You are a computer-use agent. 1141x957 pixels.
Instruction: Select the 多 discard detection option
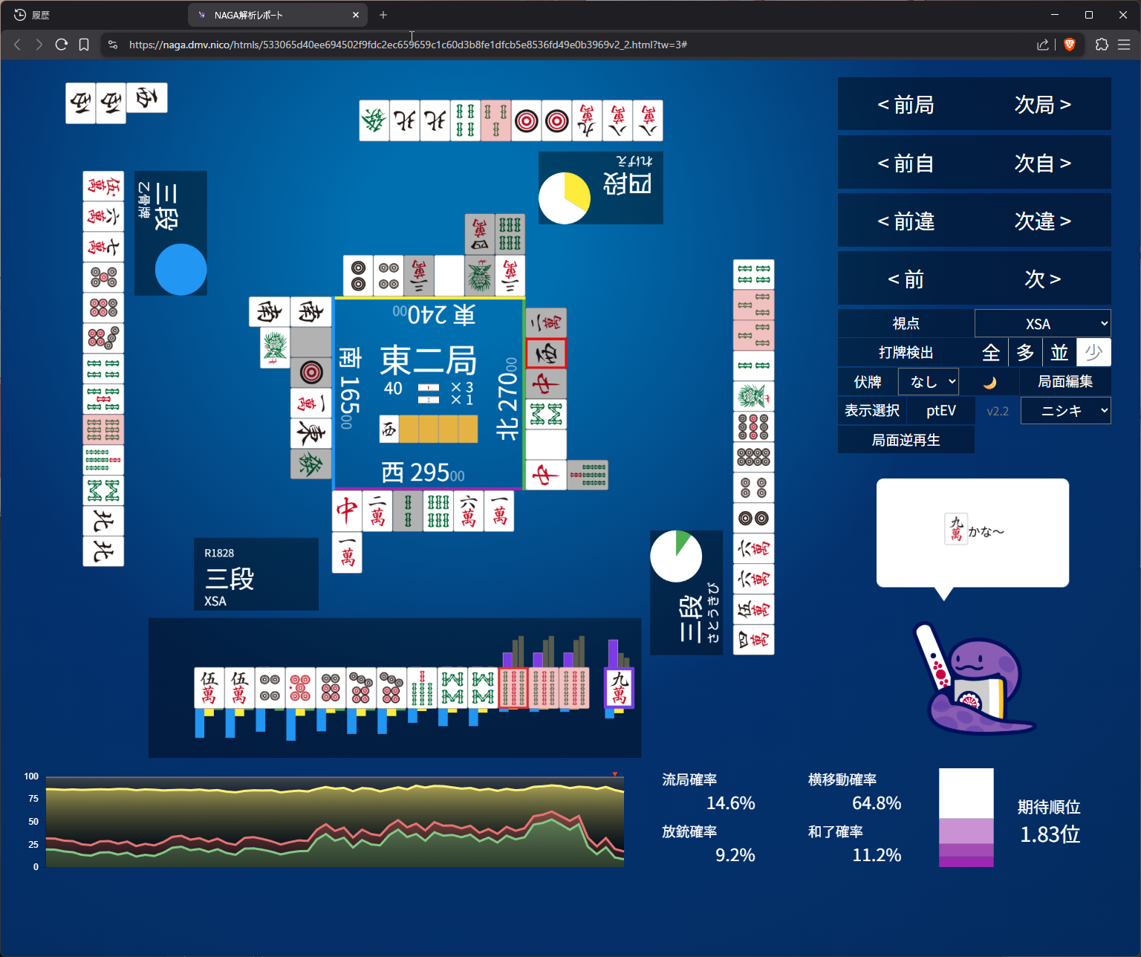pos(1025,353)
